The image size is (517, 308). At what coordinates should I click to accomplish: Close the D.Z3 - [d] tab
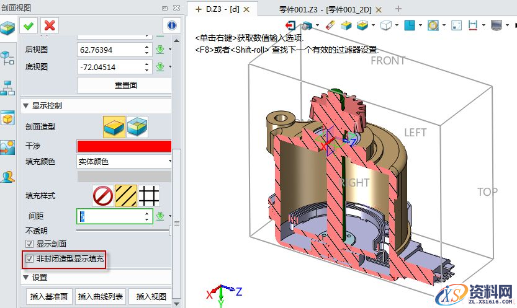click(246, 9)
